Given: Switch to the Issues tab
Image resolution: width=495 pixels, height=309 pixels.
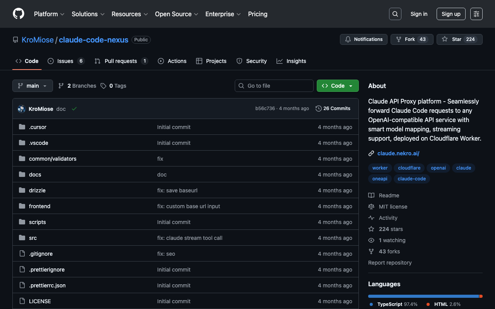Looking at the screenshot, I should tap(65, 61).
